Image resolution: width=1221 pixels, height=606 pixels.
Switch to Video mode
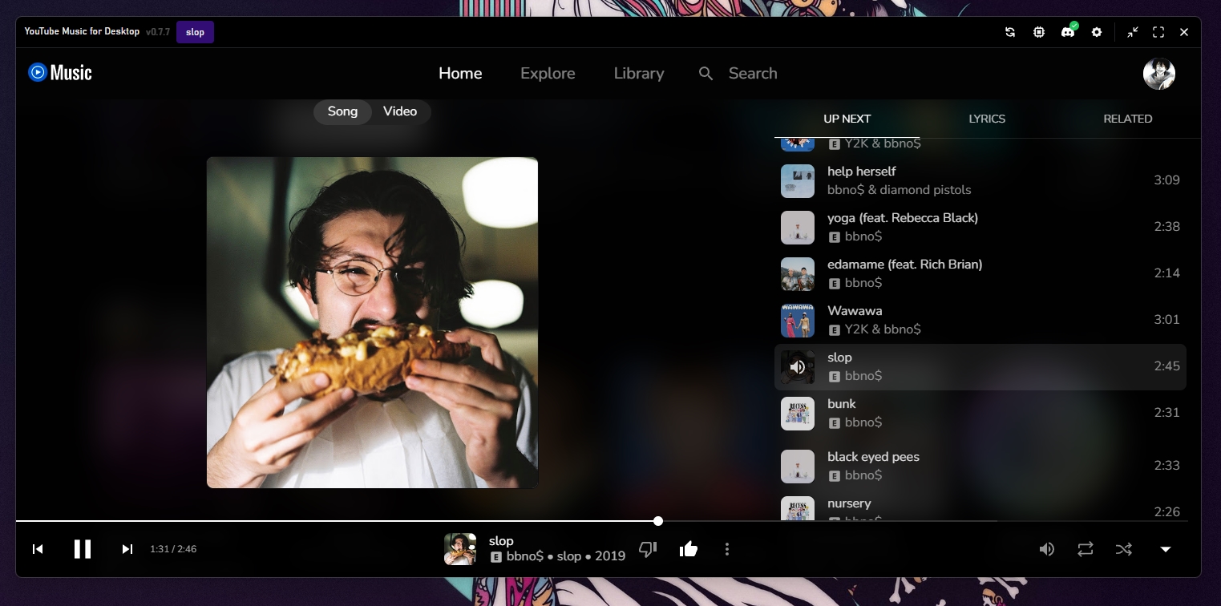pos(400,111)
